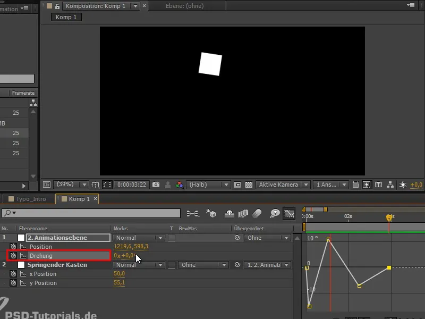Viewport: 425px width, 319px height.
Task: Switch to the Typo_Intro timeline tab
Action: click(30, 199)
